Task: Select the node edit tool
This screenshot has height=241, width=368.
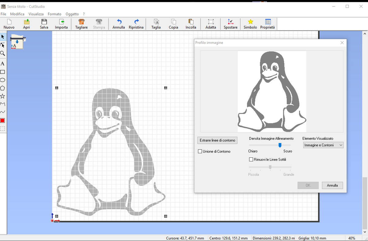Action: pyautogui.click(x=2, y=45)
